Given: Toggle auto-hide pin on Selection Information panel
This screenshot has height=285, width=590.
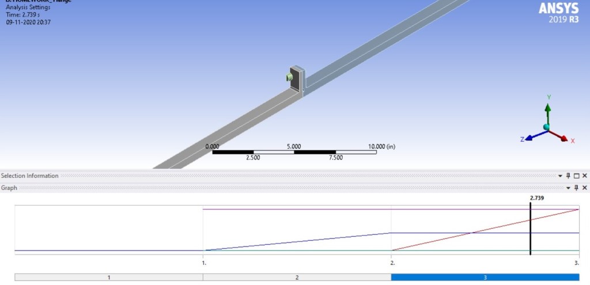Looking at the screenshot, I should tap(568, 176).
